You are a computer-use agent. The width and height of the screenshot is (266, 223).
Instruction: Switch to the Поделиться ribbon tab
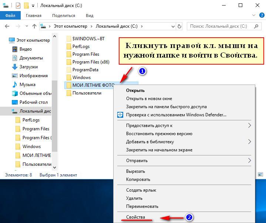64,16
